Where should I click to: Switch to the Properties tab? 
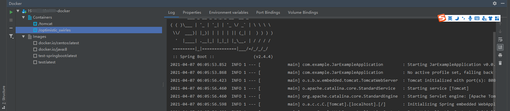click(x=192, y=13)
